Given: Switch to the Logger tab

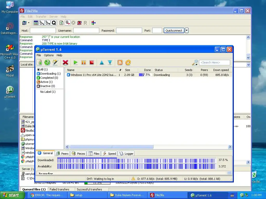Looking at the screenshot, I should coord(127,153).
